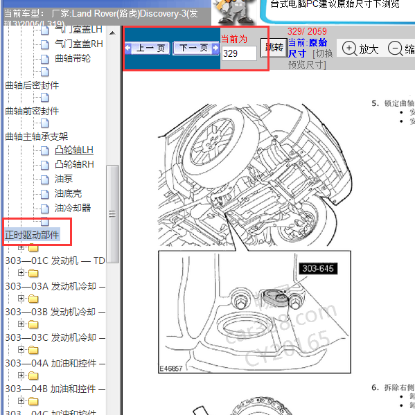Image resolution: width=415 pixels, height=415 pixels.
Task: Expand folder above 303—01C 发动机
Action: click(21, 248)
